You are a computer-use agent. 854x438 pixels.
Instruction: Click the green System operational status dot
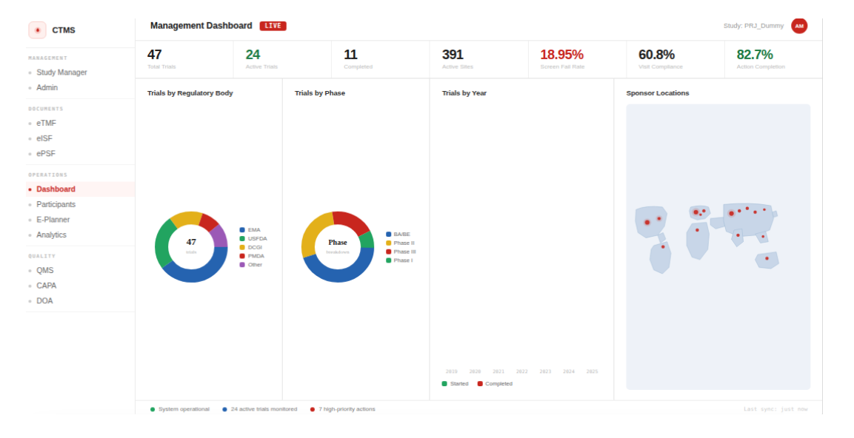[x=153, y=409]
